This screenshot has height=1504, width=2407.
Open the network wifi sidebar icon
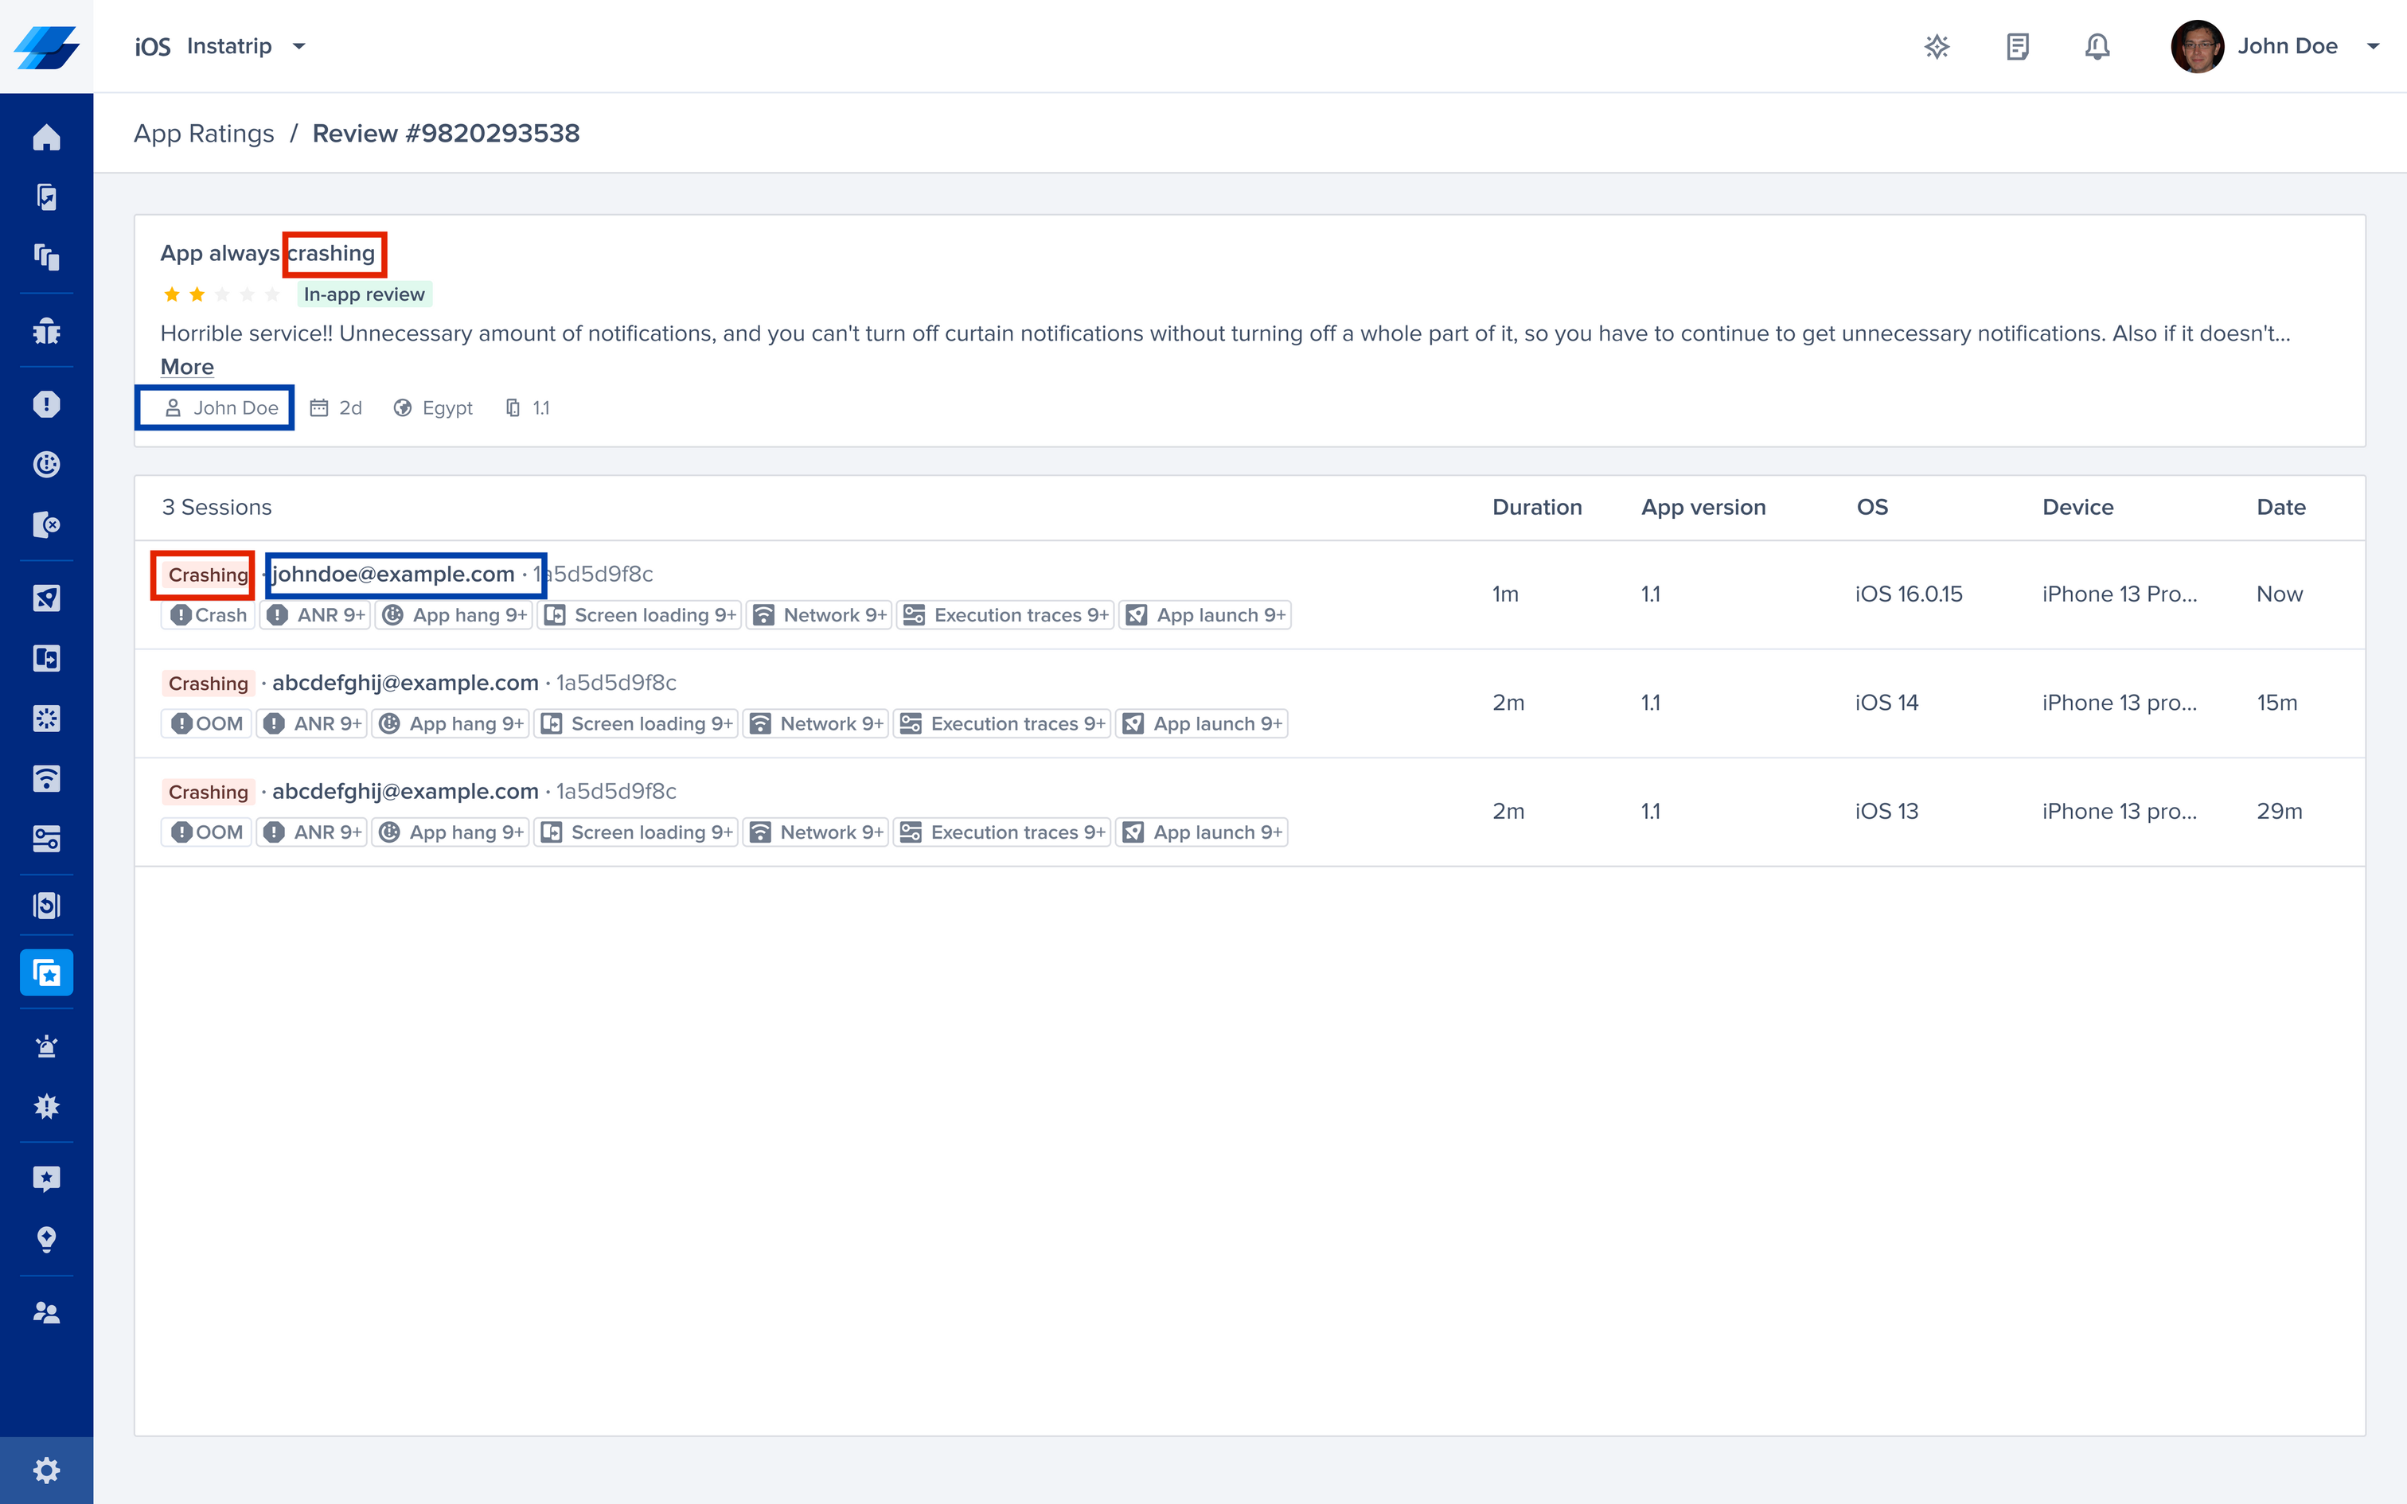point(45,779)
